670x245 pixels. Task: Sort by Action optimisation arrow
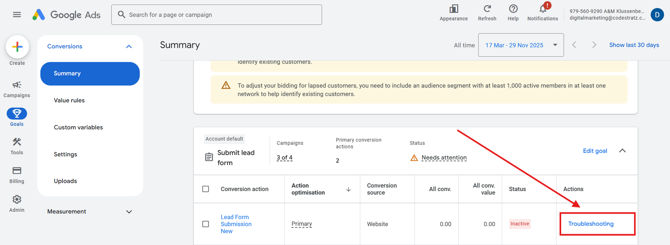click(348, 189)
